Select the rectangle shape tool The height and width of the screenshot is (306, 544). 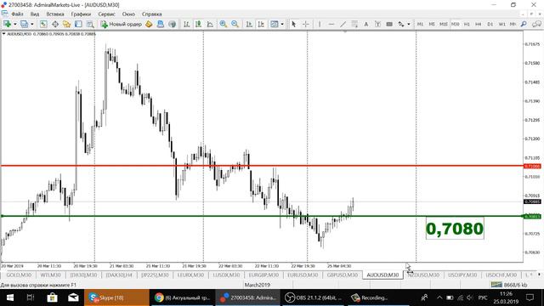(389, 24)
